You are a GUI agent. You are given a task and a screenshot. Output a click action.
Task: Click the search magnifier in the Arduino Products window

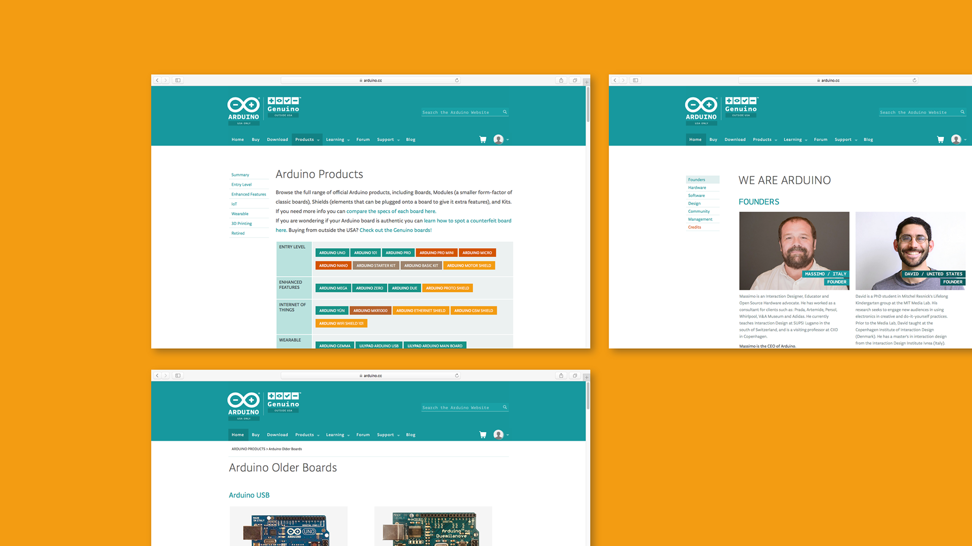[505, 112]
